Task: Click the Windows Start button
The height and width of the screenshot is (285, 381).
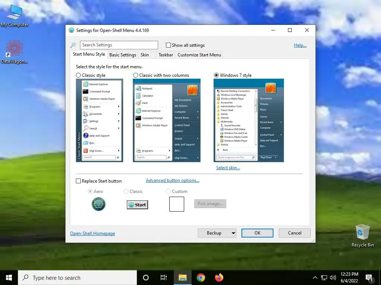Action: coord(9,278)
